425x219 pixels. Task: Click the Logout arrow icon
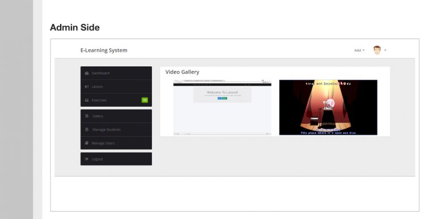pos(87,159)
